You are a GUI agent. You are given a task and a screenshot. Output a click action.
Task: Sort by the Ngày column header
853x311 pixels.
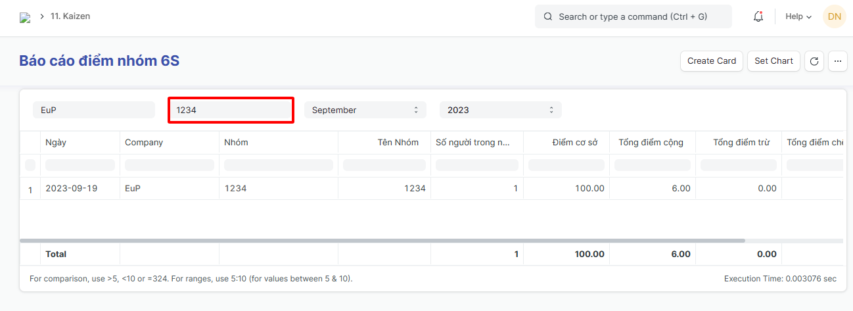57,143
